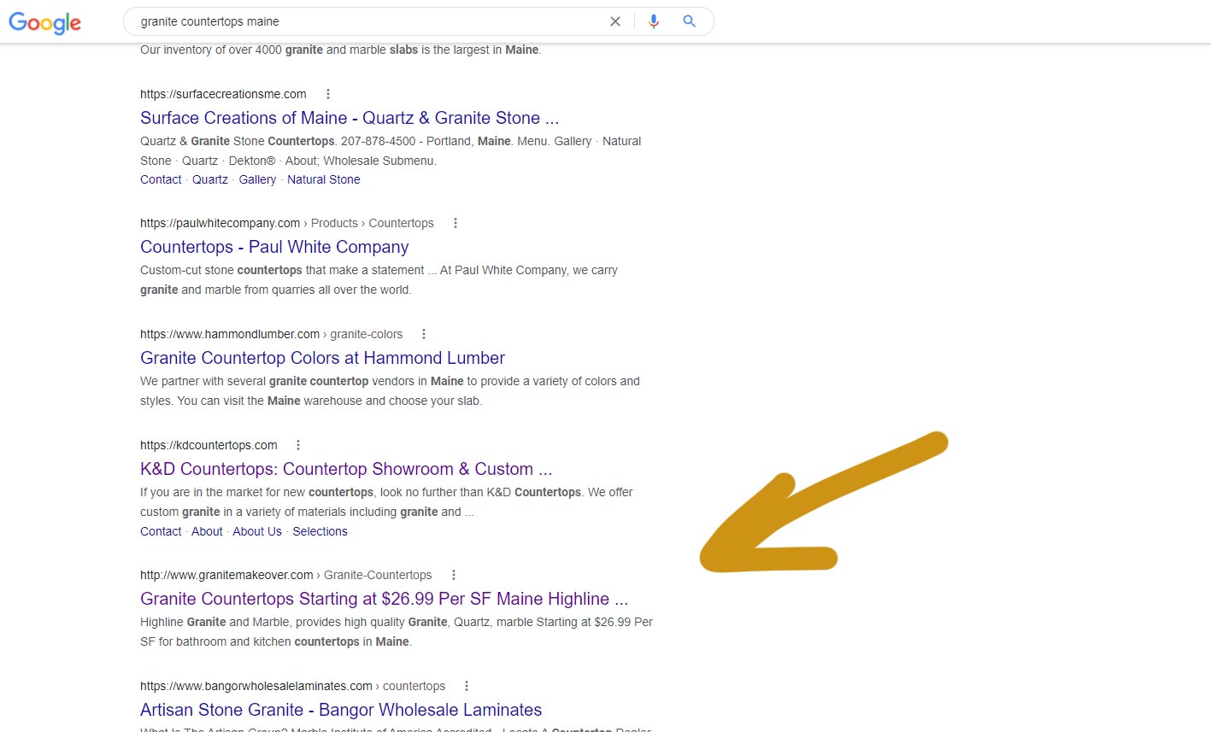Click About Us sitelink under K&D Countertops
The image size is (1211, 732).
(x=257, y=531)
